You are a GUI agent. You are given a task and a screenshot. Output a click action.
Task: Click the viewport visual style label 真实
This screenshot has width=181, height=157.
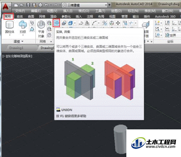click(x=28, y=56)
